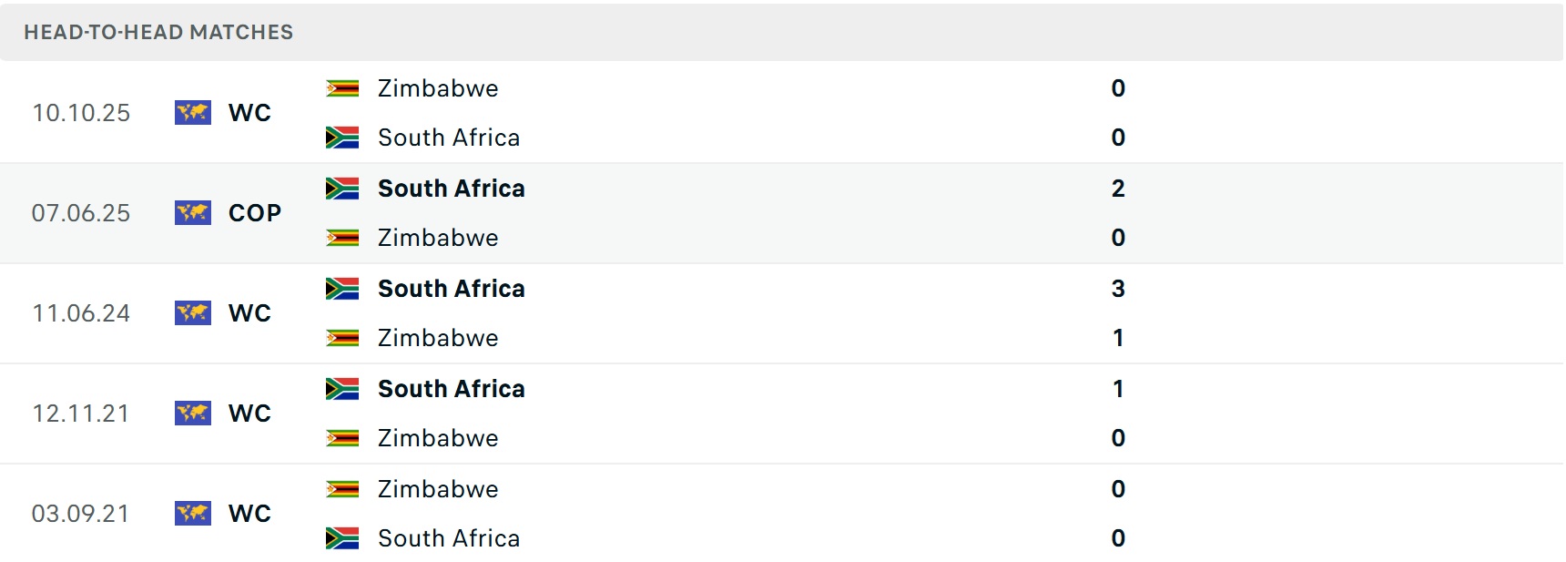Click the competition icon beside 11.06.24 match
Viewport: 1566px width, 562px height.
[192, 313]
